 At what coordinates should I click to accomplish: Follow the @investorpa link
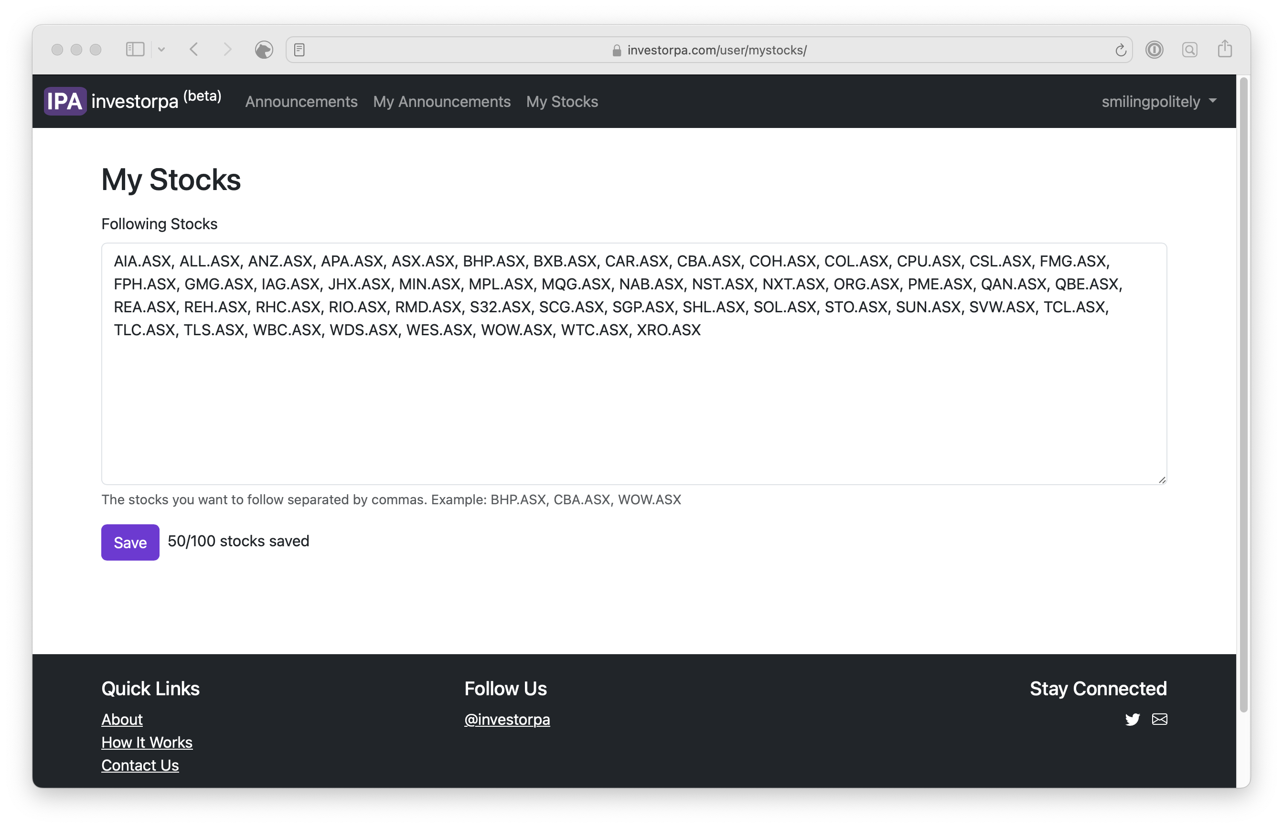pyautogui.click(x=506, y=720)
